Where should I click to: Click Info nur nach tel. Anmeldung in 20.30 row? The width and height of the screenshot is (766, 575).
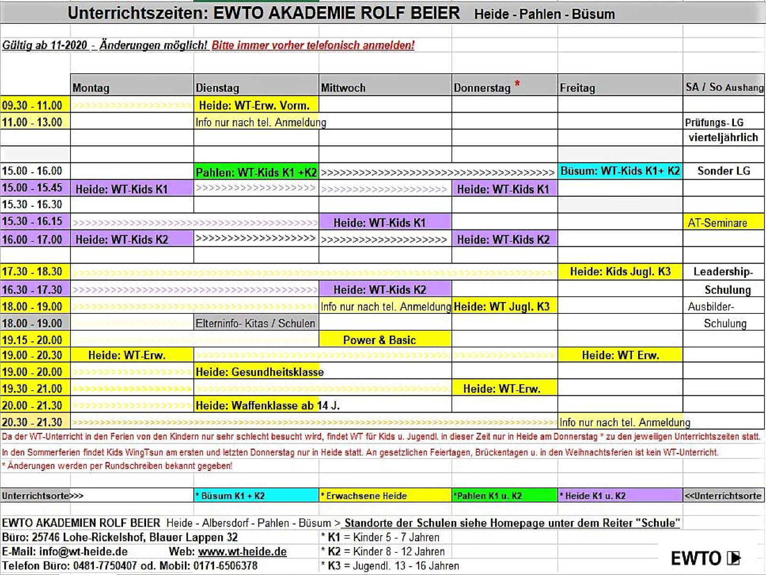click(625, 422)
